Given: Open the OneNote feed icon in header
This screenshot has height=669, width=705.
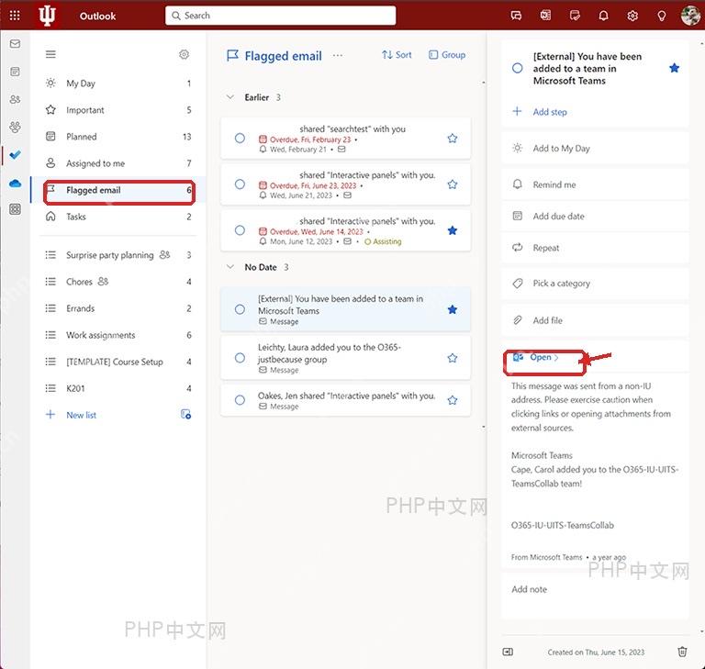Looking at the screenshot, I should click(545, 16).
